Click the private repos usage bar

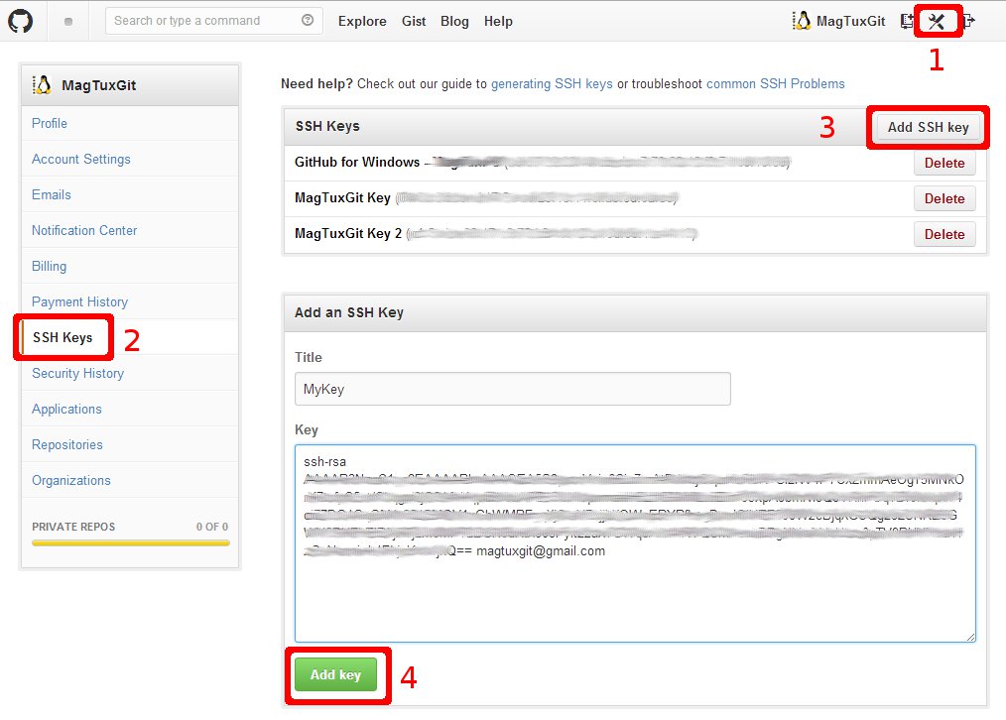click(x=131, y=543)
